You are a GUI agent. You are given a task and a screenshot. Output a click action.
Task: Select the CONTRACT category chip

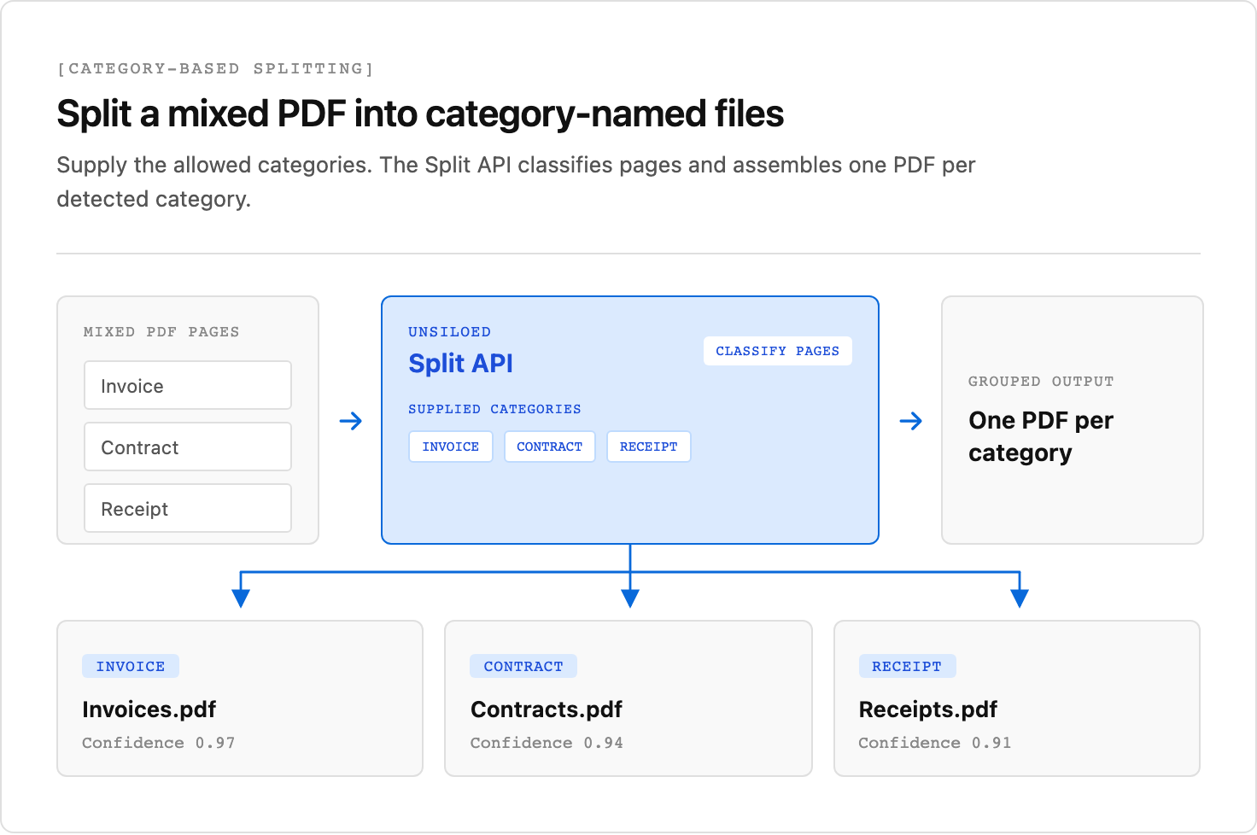549,447
